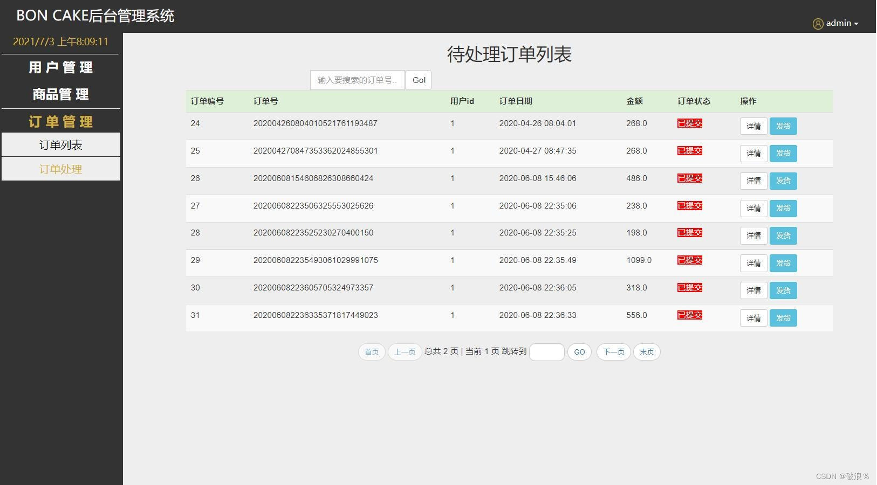Click the BON CAKE system title
This screenshot has width=877, height=485.
pyautogui.click(x=95, y=16)
